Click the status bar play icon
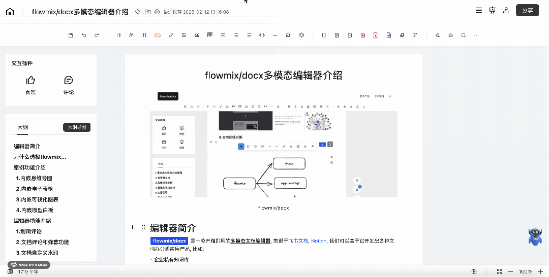 [474, 271]
